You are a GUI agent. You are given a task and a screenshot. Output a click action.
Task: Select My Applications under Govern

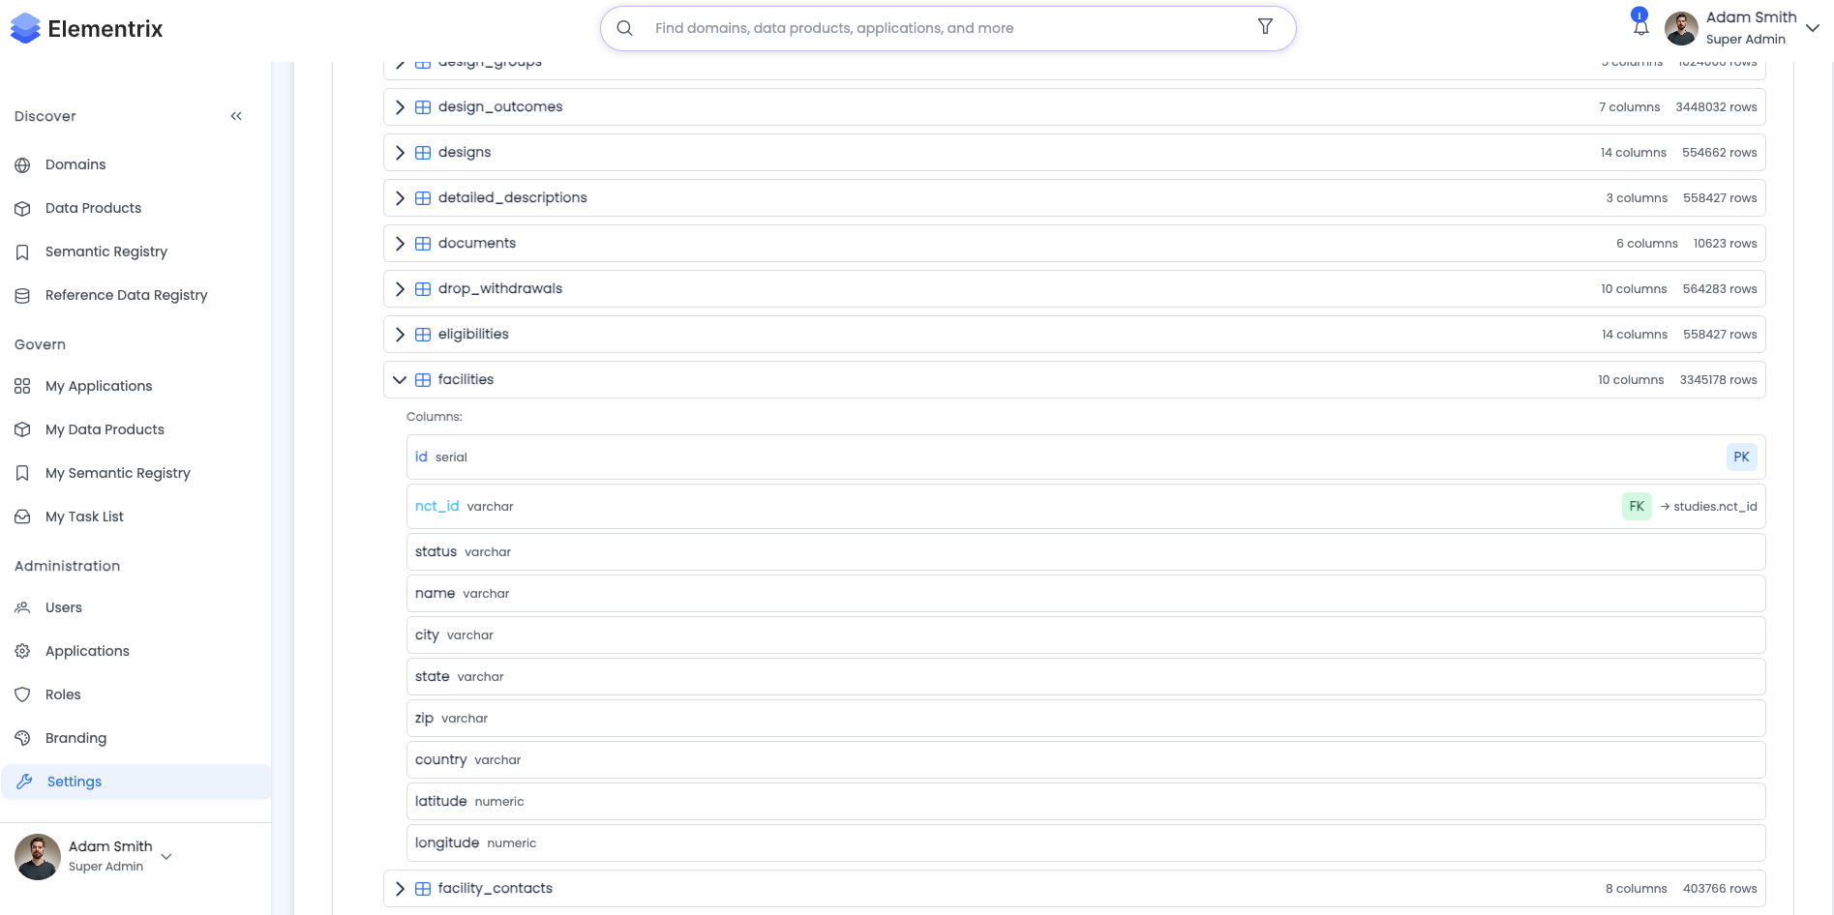pos(98,386)
